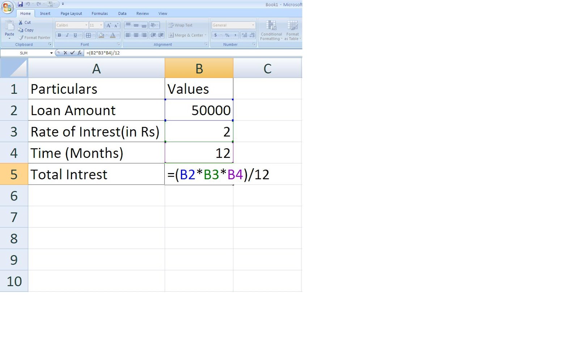Expand the Fill Color dropdown arrow

coord(106,35)
